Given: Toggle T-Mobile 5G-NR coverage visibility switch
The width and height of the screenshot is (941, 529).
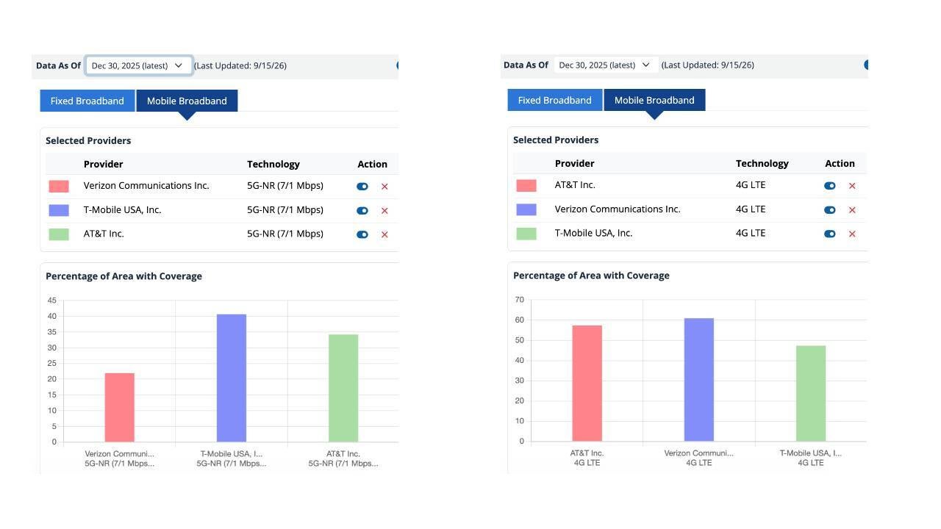Looking at the screenshot, I should point(362,211).
